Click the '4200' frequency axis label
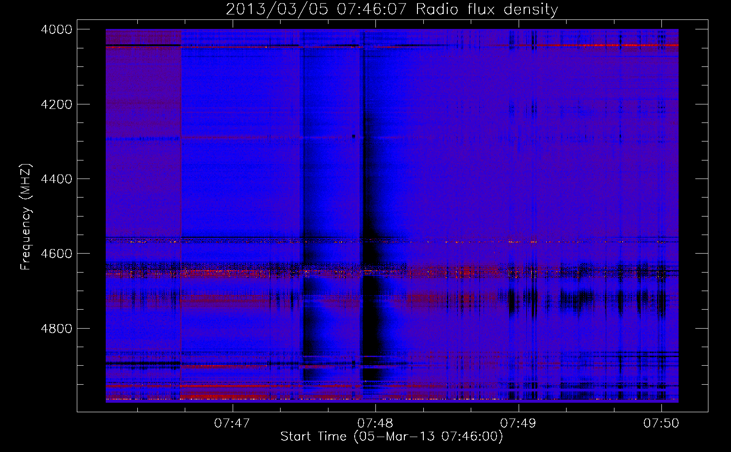731x452 pixels. click(56, 104)
